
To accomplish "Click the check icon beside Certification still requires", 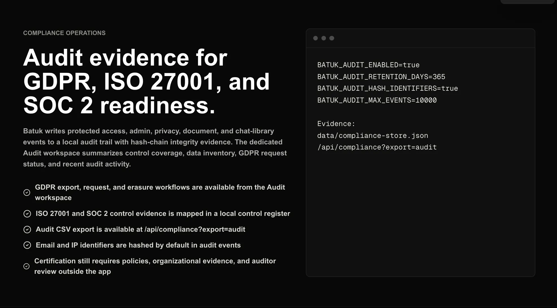I will tap(26, 266).
